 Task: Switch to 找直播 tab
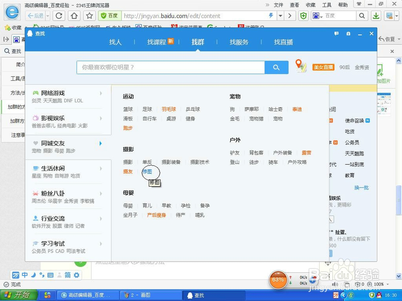[283, 42]
